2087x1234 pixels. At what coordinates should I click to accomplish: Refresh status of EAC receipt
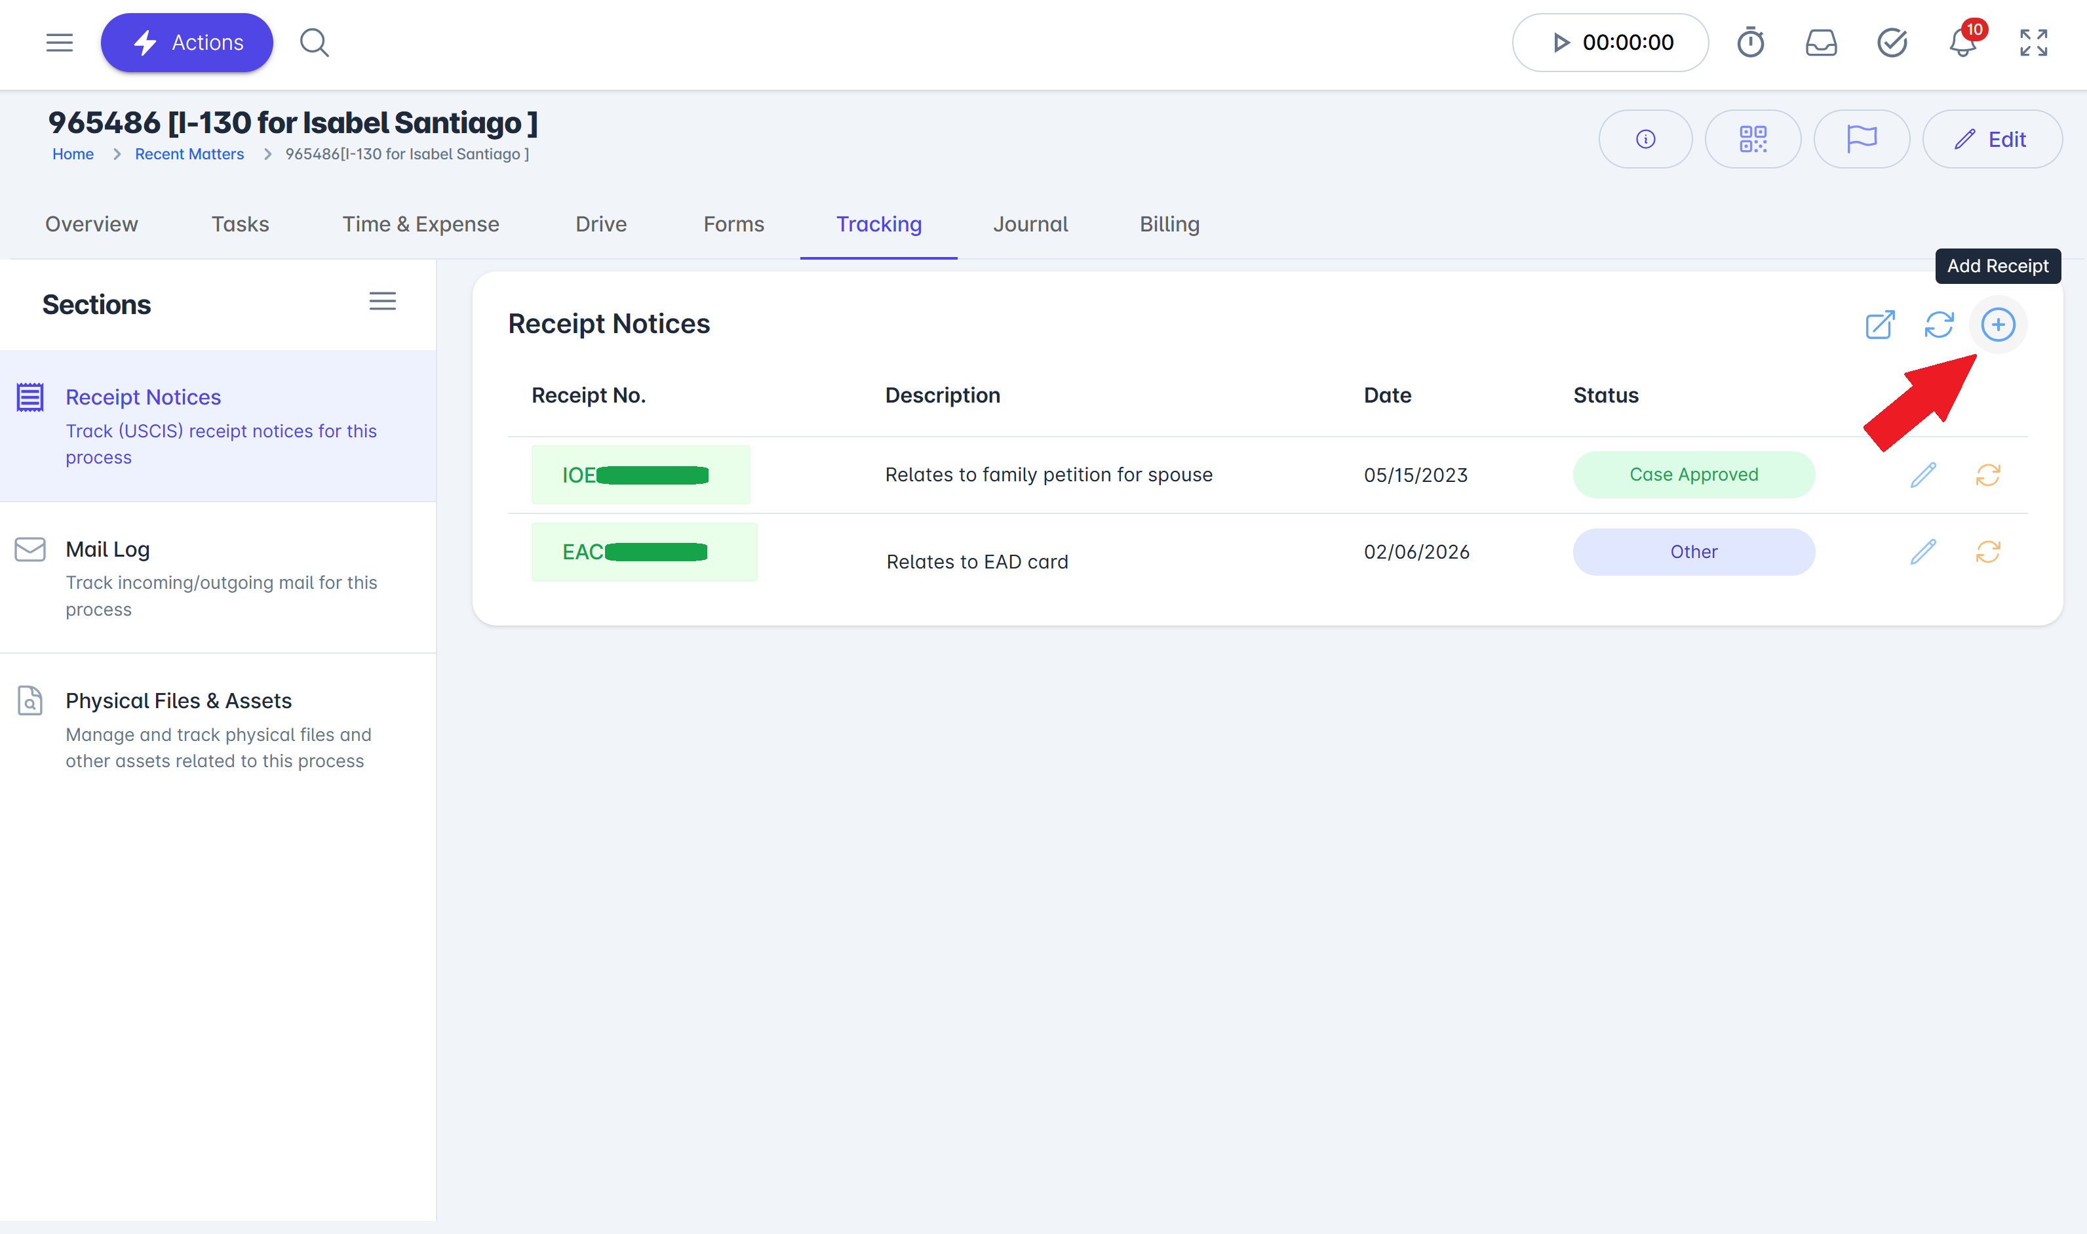click(x=1987, y=552)
